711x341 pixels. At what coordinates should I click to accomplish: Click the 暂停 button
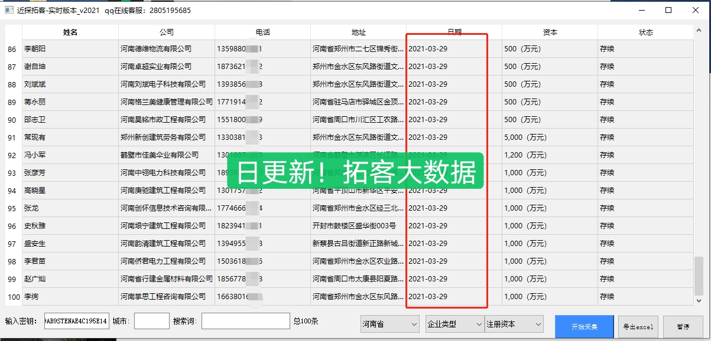683,327
